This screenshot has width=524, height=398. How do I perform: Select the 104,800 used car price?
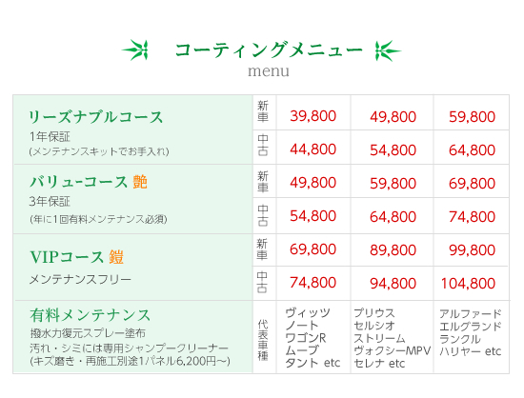pos(468,284)
